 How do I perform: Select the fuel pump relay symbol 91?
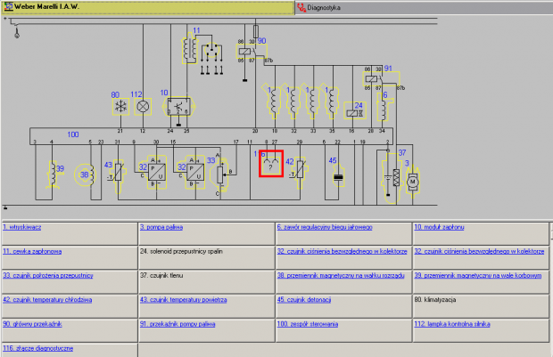point(381,79)
